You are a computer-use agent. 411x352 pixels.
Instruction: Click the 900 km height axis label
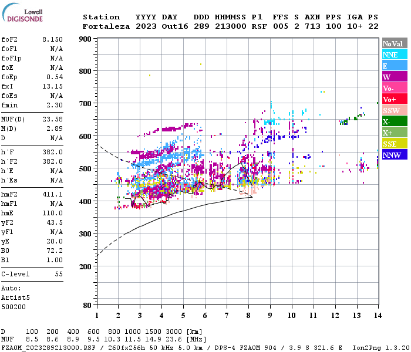click(85, 39)
